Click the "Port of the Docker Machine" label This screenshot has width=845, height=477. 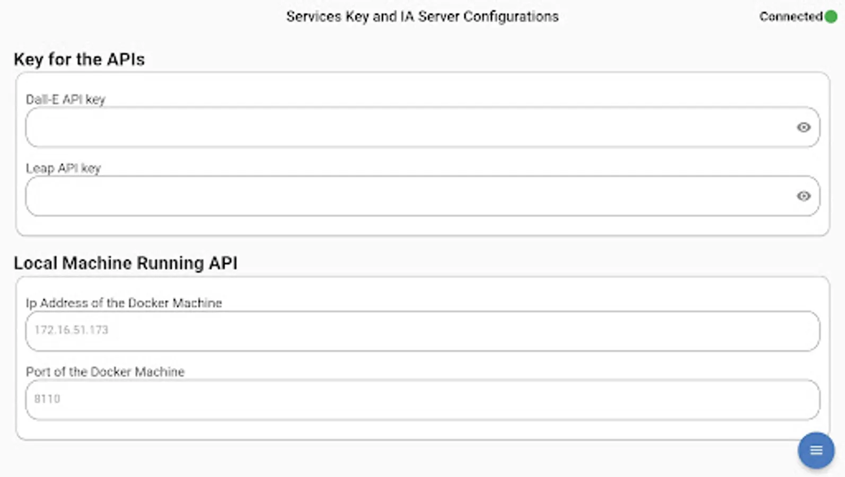(x=105, y=372)
